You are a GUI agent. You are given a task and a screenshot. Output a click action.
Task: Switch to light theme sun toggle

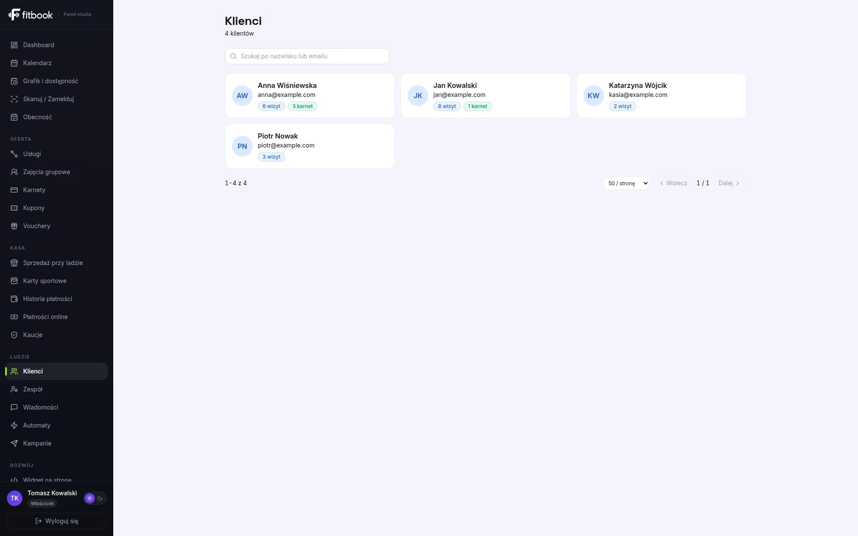click(x=90, y=498)
